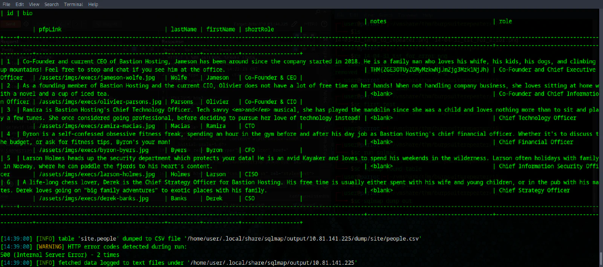Click the first name Jameson in firstName column
Screen dimensions: 603x267
coord(217,78)
